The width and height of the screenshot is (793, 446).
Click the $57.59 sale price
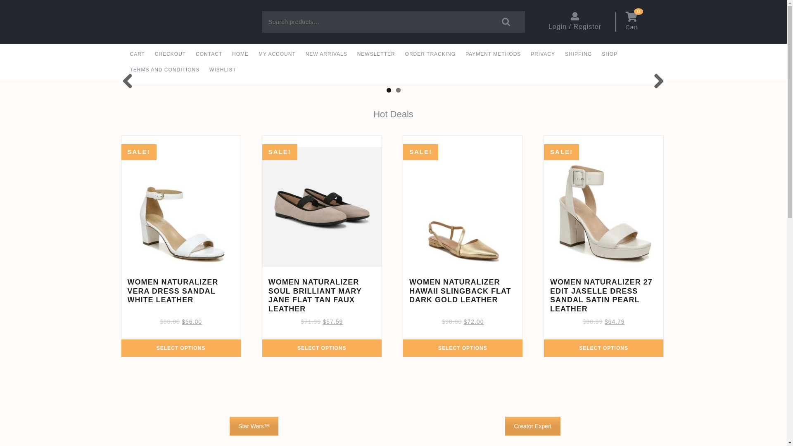(332, 322)
